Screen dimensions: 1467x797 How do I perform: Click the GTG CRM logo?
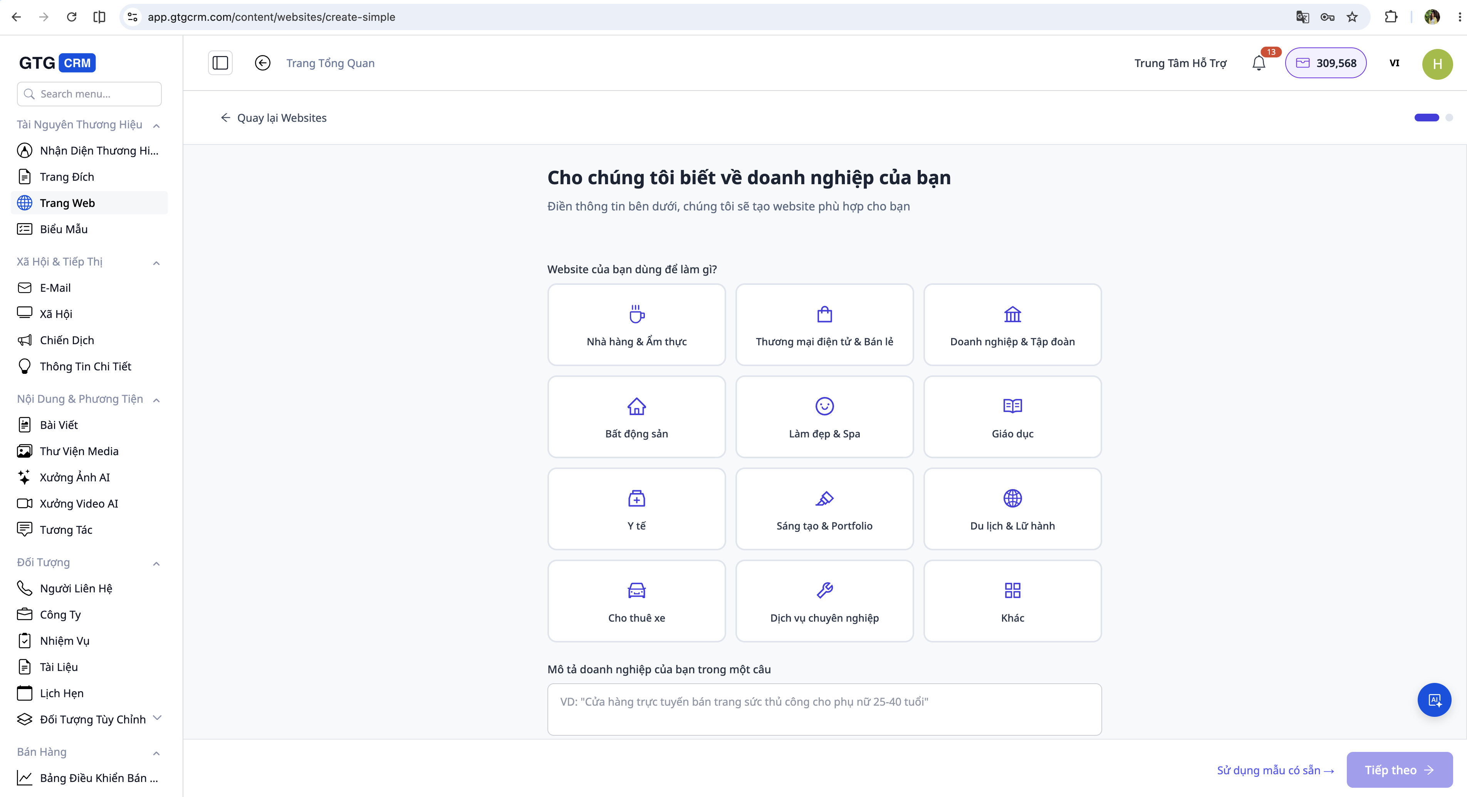(57, 63)
